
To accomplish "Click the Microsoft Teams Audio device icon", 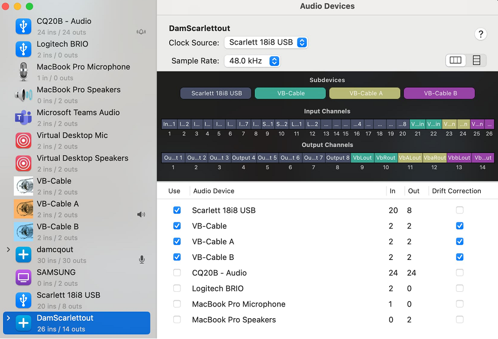I will 23,117.
